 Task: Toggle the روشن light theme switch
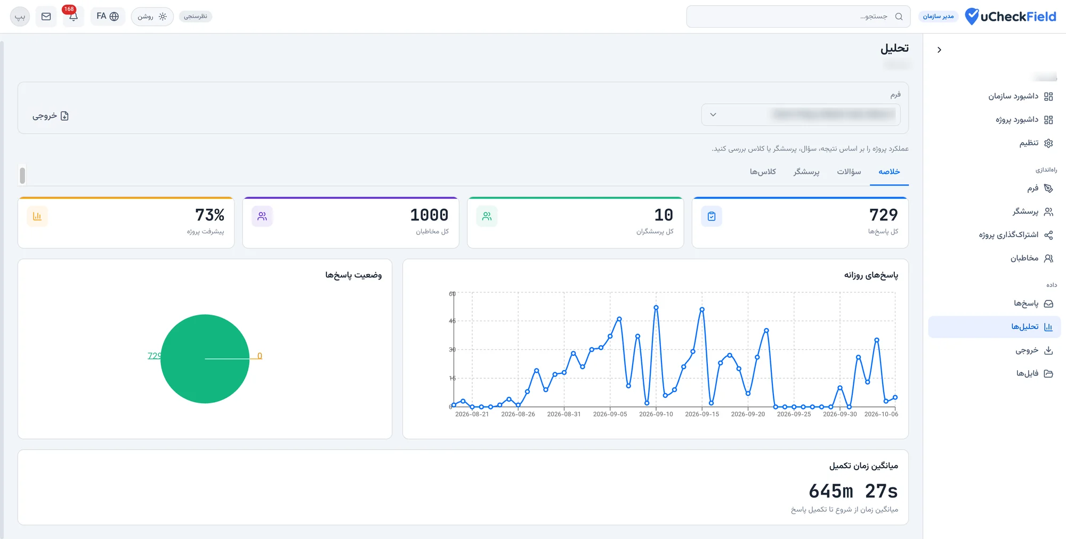(152, 17)
